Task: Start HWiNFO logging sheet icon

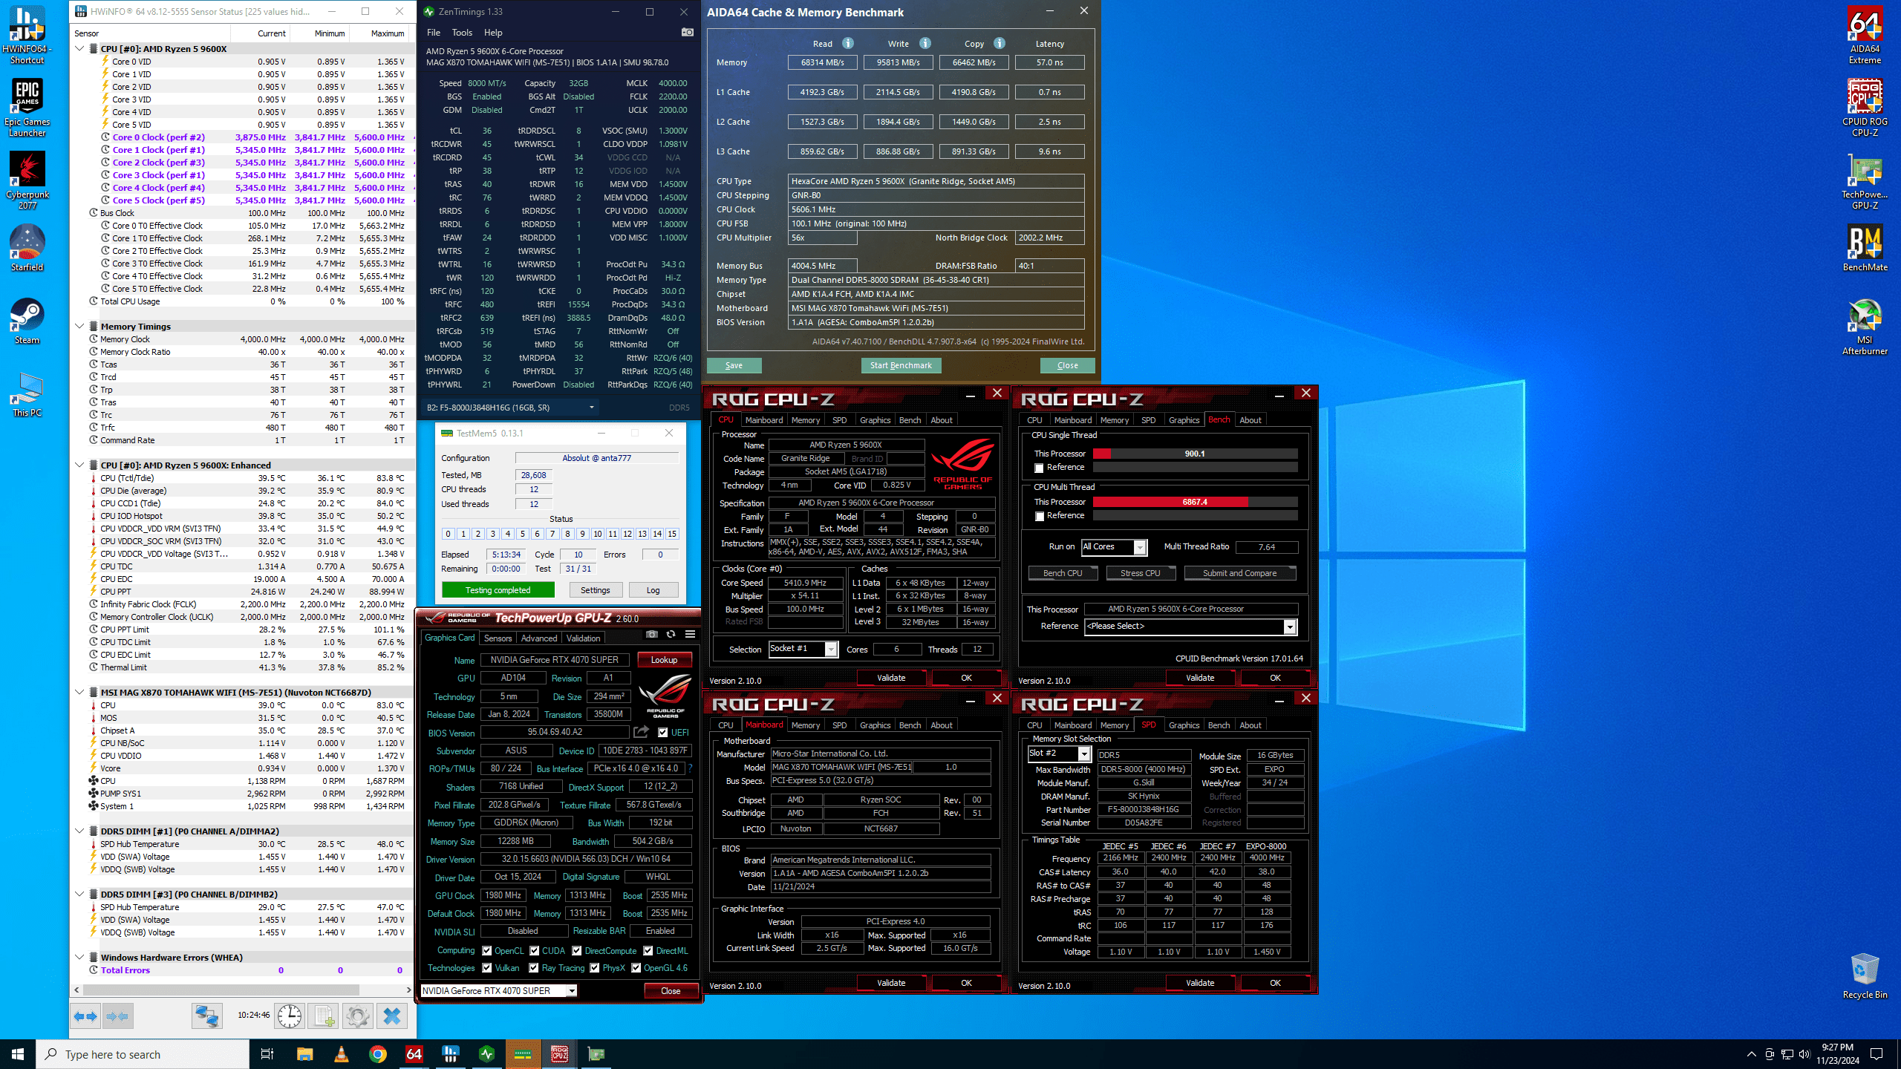Action: pos(324,1016)
